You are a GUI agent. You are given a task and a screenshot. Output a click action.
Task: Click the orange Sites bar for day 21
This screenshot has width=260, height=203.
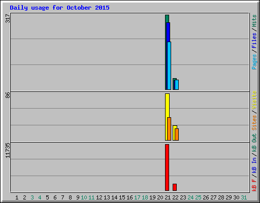(x=169, y=129)
